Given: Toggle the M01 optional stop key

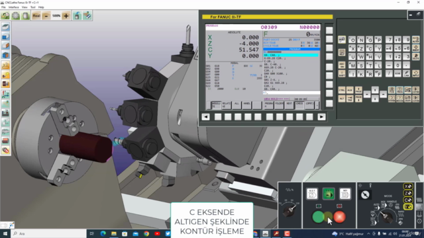Looking at the screenshot, I should point(345,194).
